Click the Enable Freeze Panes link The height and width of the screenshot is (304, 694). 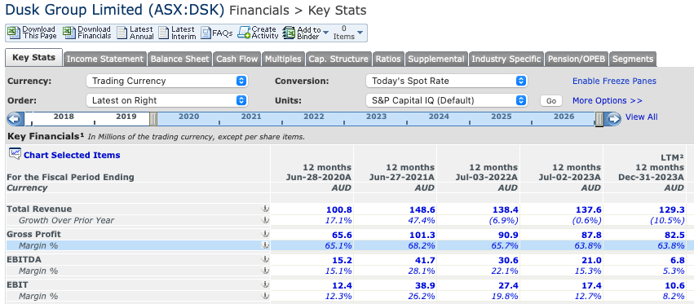[x=614, y=81]
